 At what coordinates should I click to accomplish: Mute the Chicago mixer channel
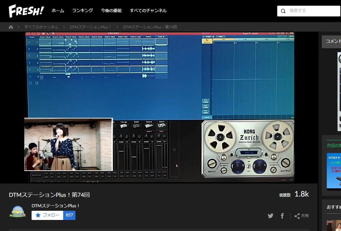click(x=128, y=173)
